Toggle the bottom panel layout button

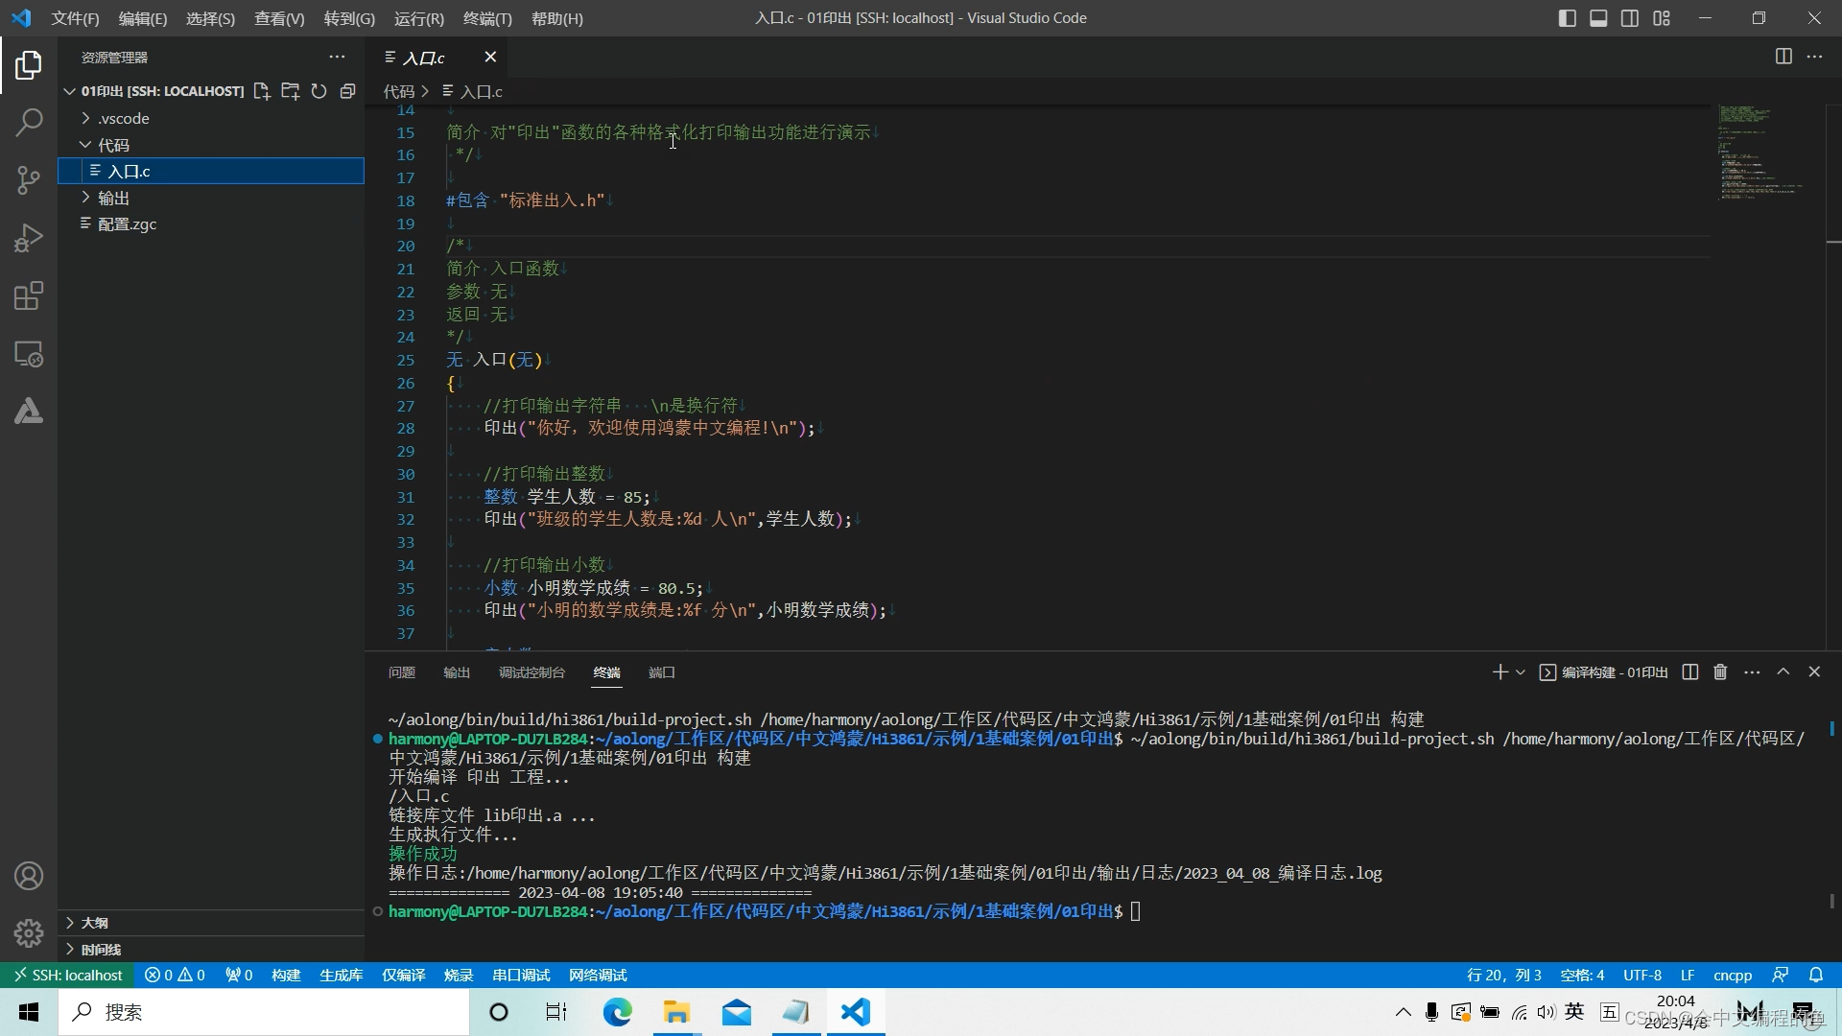(1598, 18)
